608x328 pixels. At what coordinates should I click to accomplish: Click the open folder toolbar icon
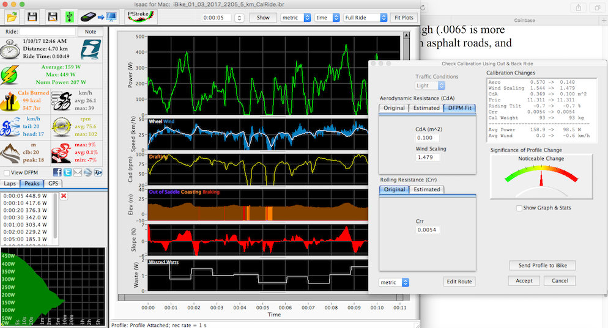[x=12, y=17]
